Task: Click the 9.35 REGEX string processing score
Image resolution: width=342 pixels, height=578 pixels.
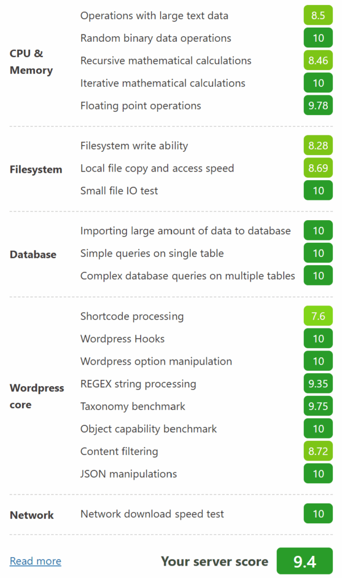Action: click(318, 384)
